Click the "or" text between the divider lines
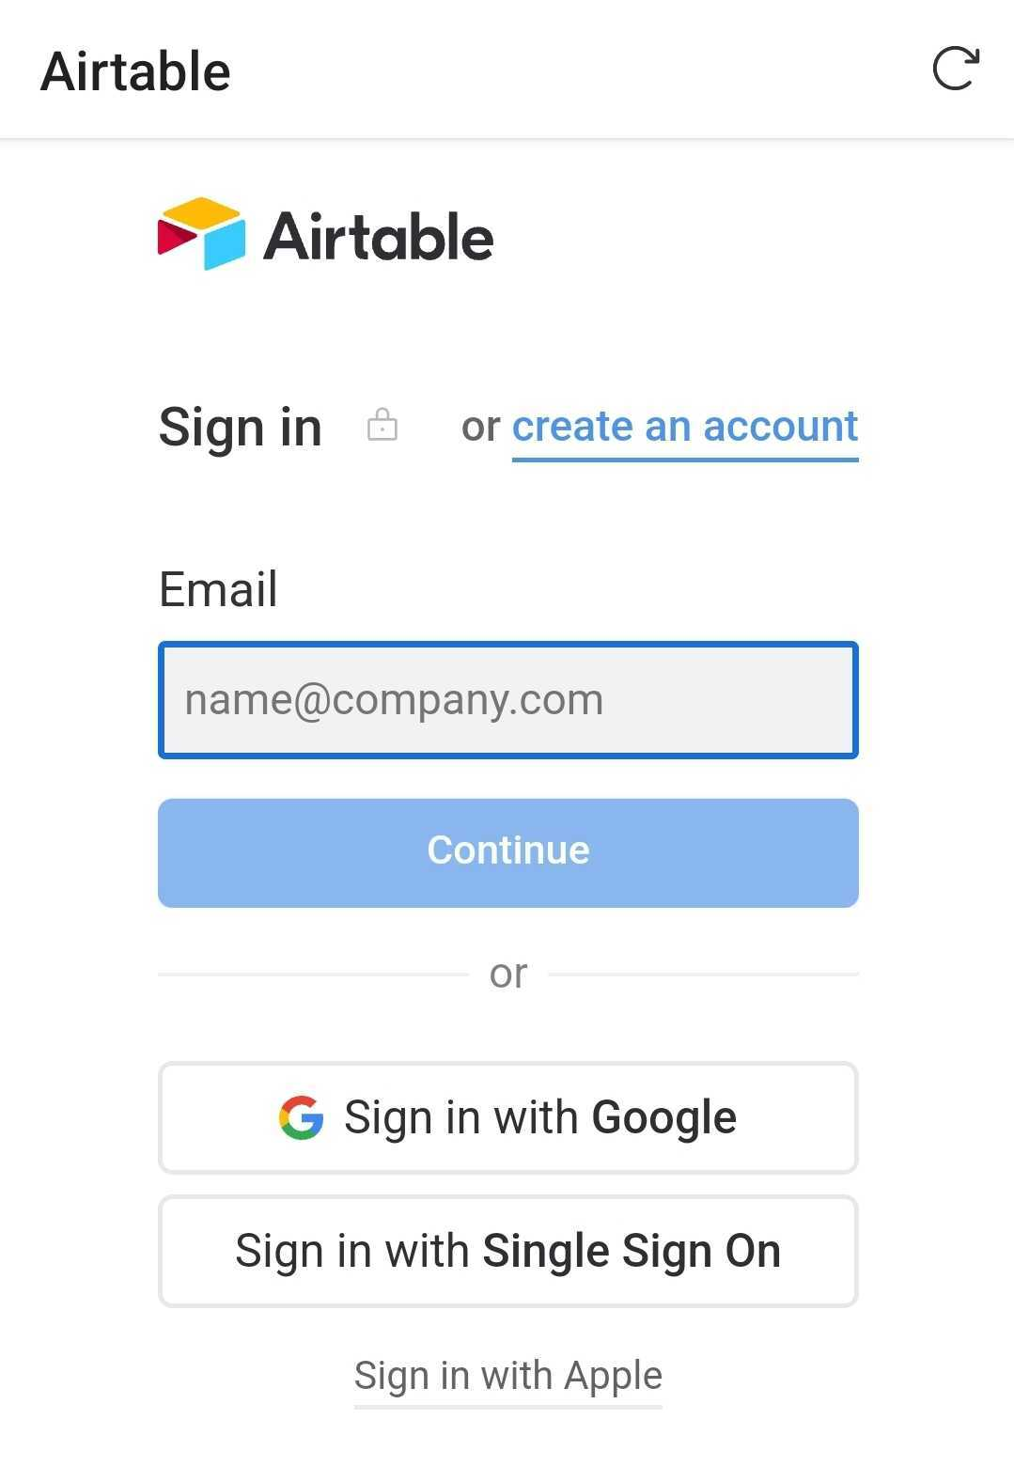Screen dimensions: 1014x1466 coord(507,975)
